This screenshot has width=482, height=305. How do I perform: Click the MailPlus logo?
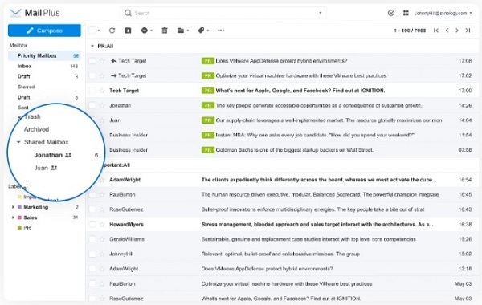click(35, 13)
